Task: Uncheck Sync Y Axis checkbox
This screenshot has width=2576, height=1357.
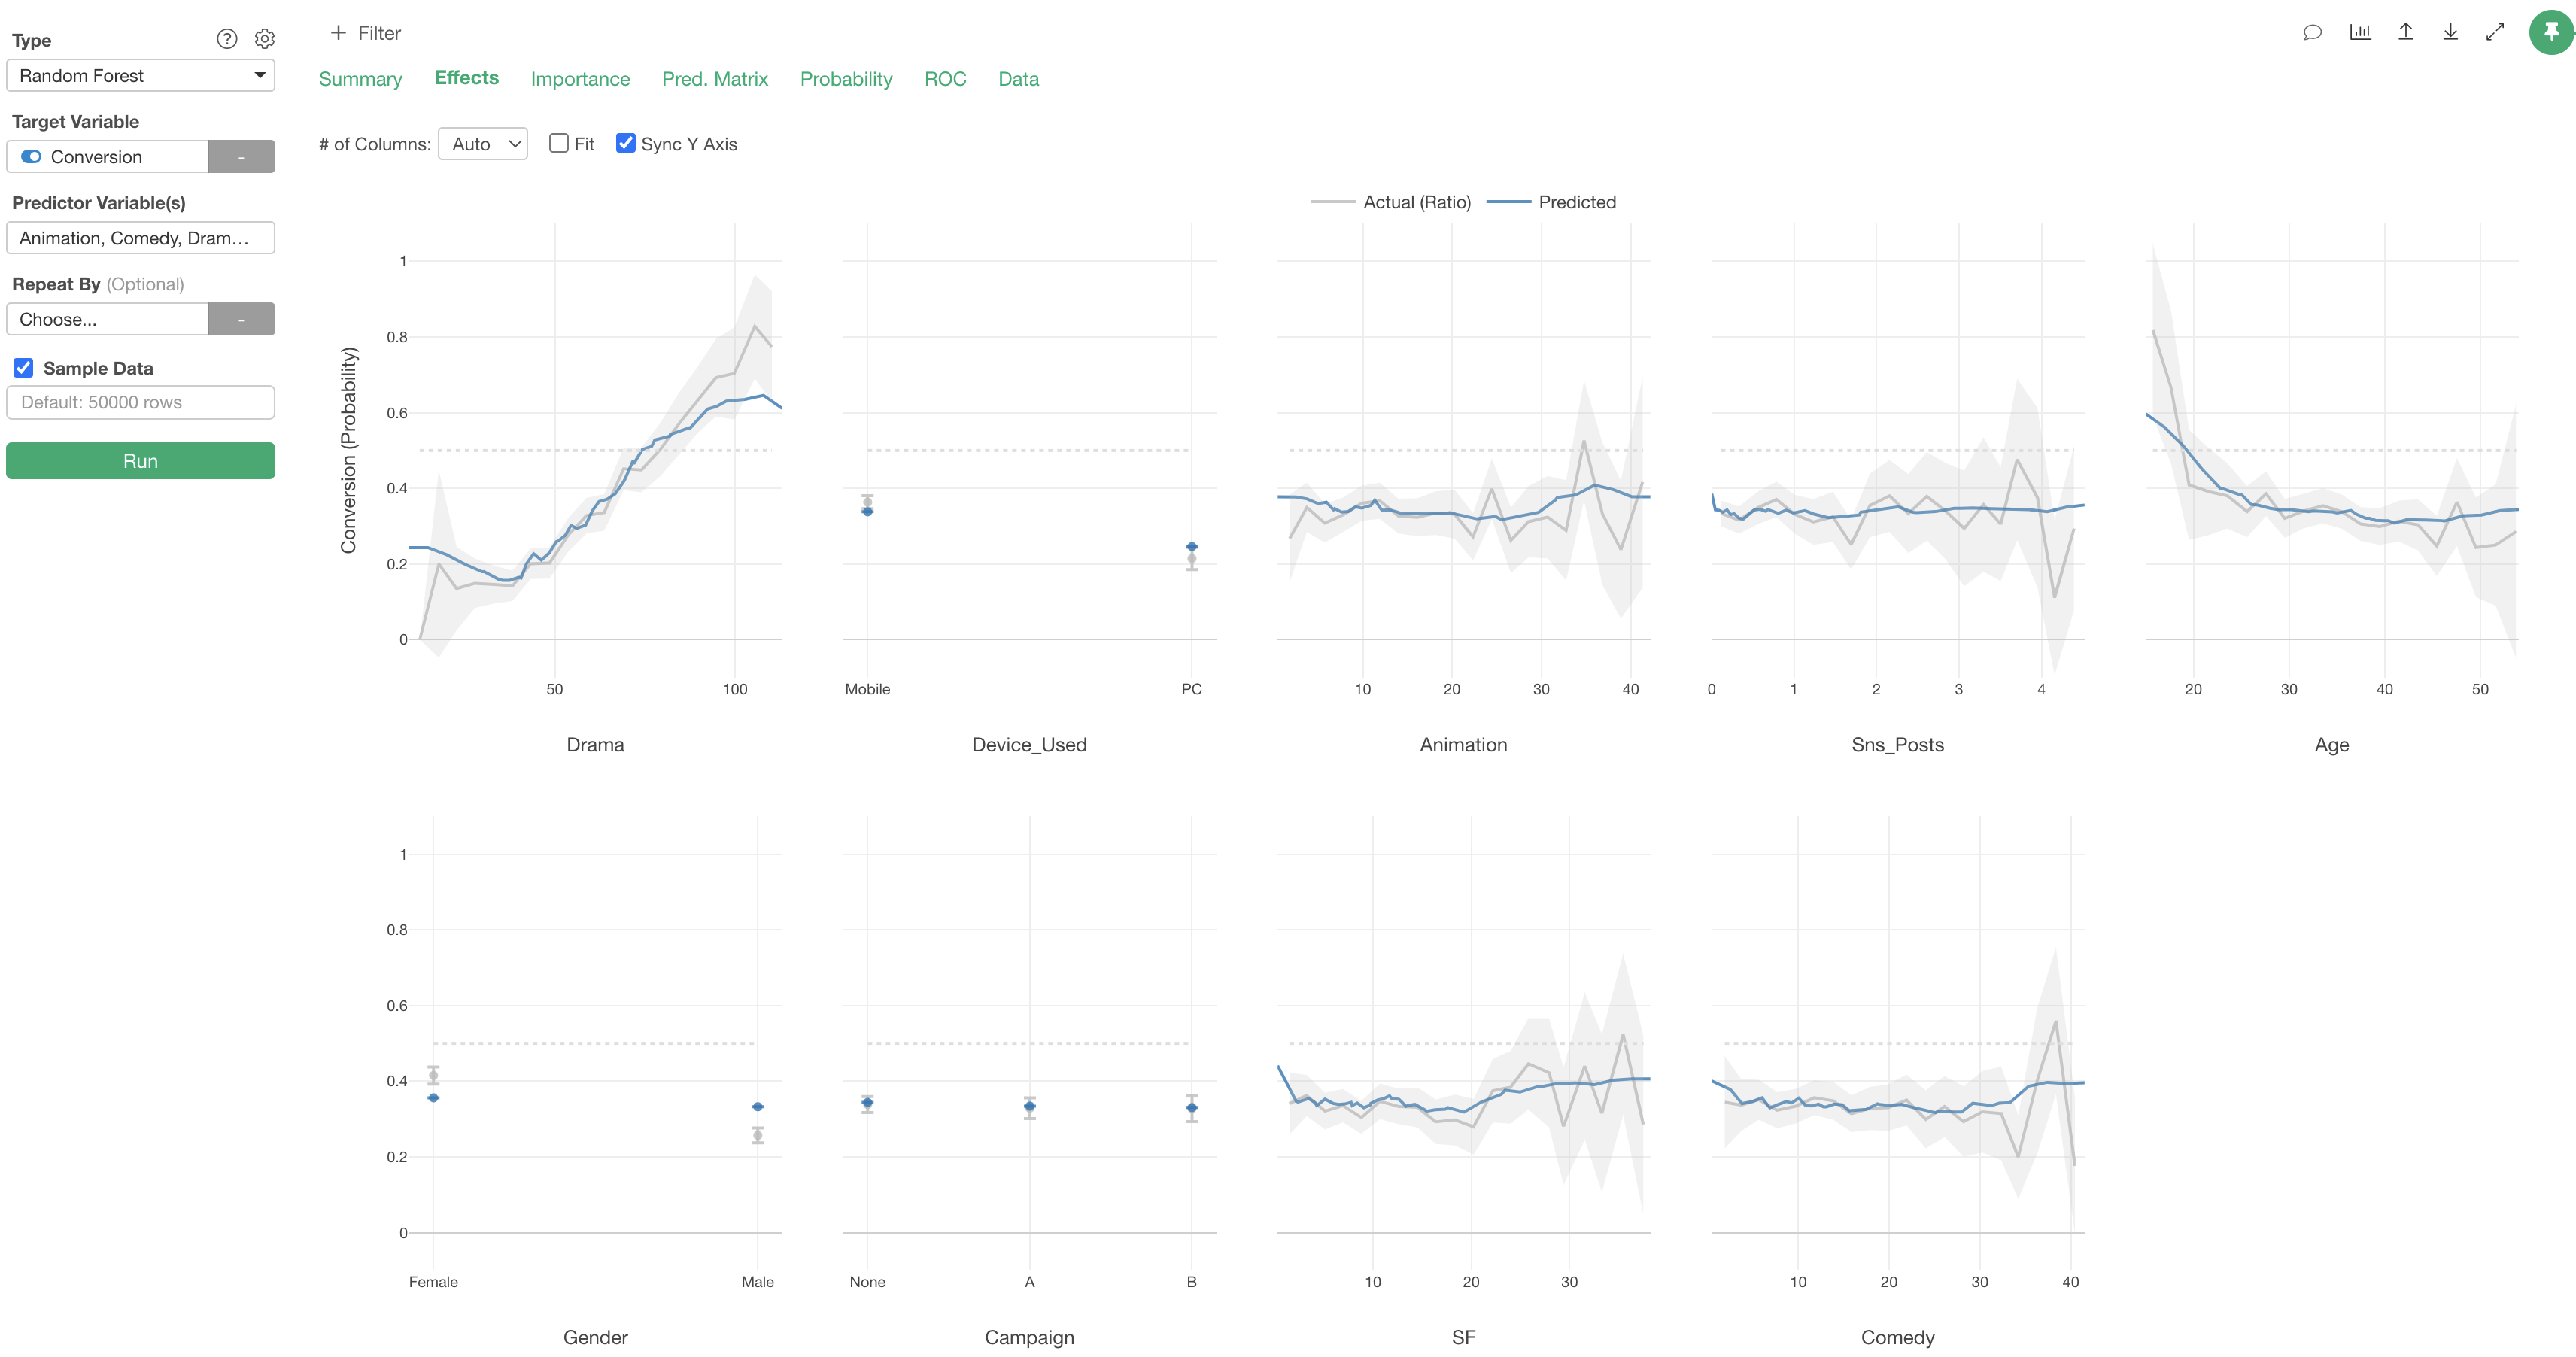Action: (x=626, y=143)
